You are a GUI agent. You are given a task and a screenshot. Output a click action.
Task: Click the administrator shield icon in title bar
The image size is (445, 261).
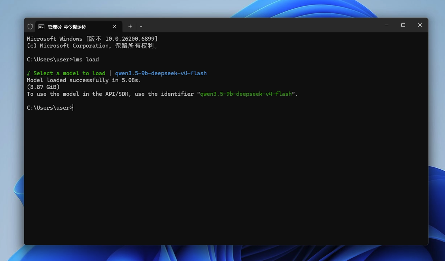30,26
